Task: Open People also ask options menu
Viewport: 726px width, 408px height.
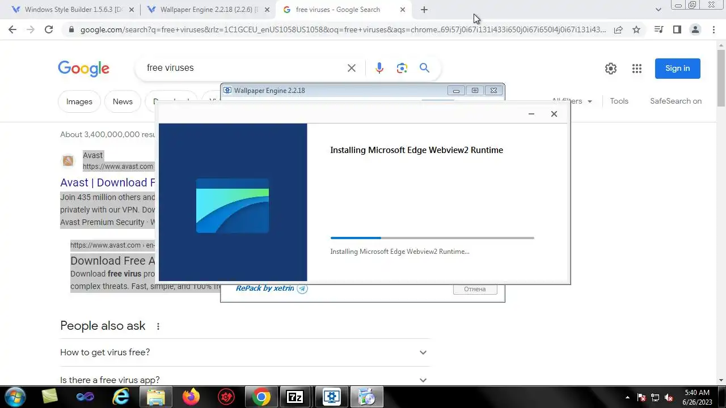Action: (x=158, y=326)
